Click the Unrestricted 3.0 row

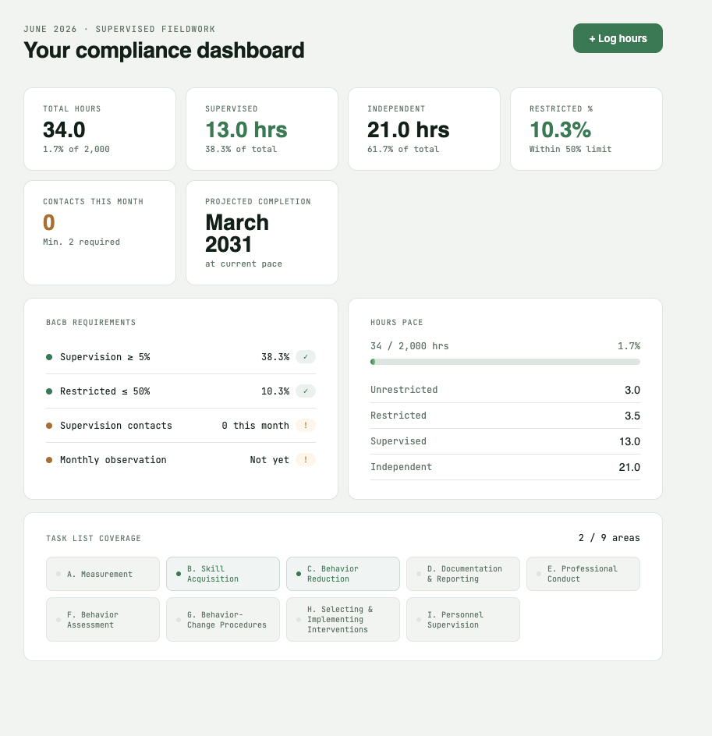point(505,390)
